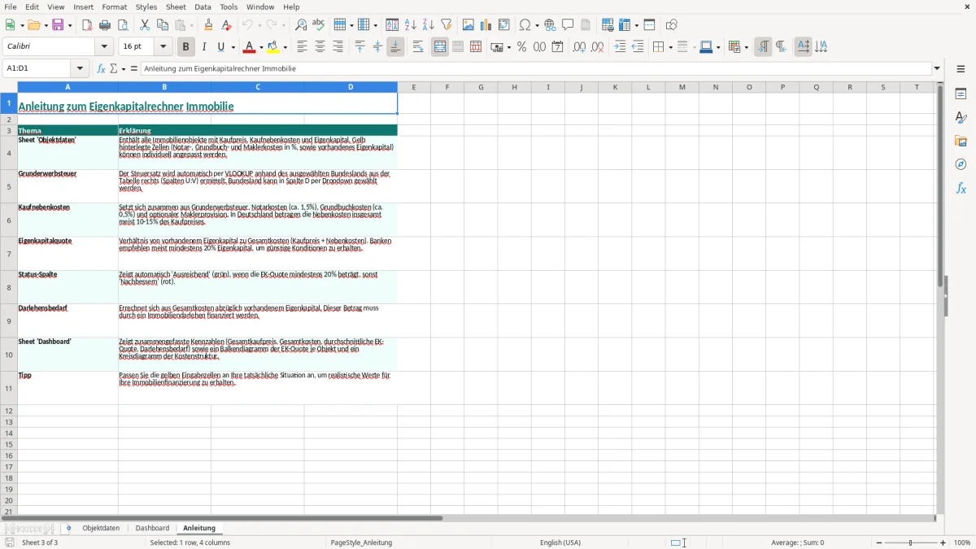
Task: Toggle Print Preview icon
Action: tap(122, 25)
